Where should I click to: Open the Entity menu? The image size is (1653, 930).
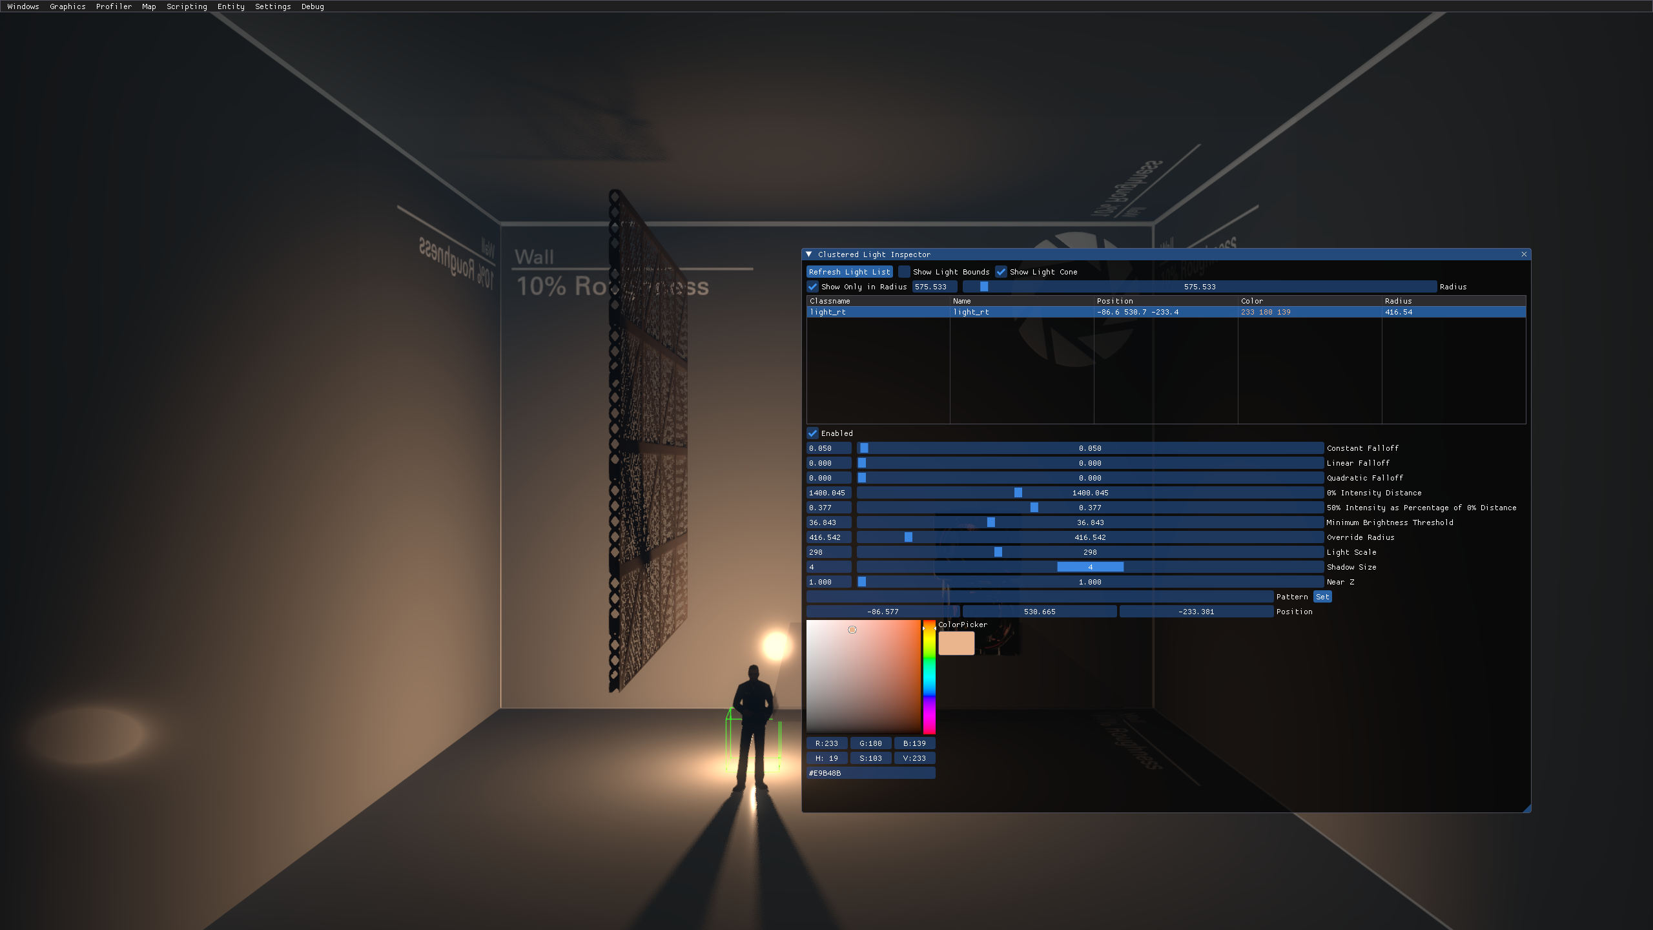(x=231, y=6)
